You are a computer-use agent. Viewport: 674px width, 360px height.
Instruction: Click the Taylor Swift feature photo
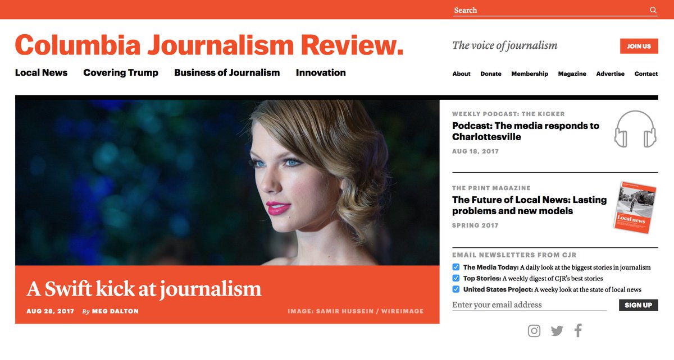click(227, 182)
